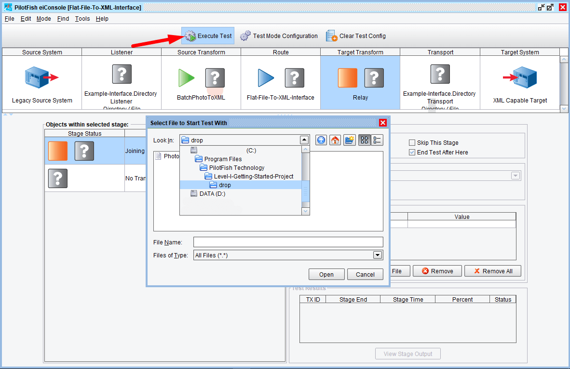Open Test Mode Configuration
Screen dimensions: 570x369
pos(279,36)
